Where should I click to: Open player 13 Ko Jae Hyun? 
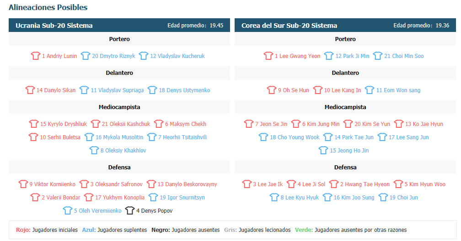[x=424, y=124]
